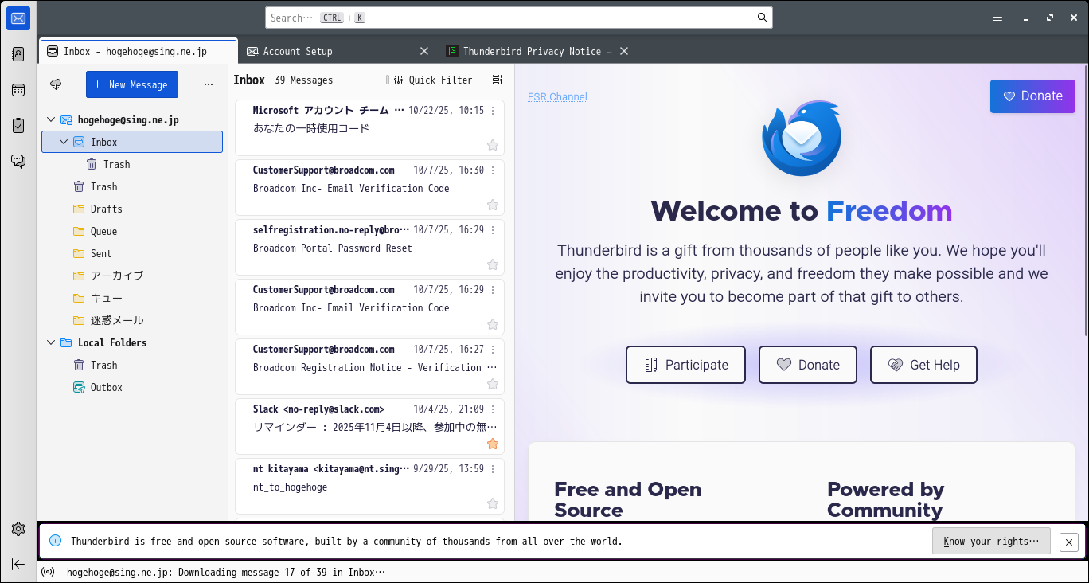Click the Get Help button

click(x=923, y=365)
